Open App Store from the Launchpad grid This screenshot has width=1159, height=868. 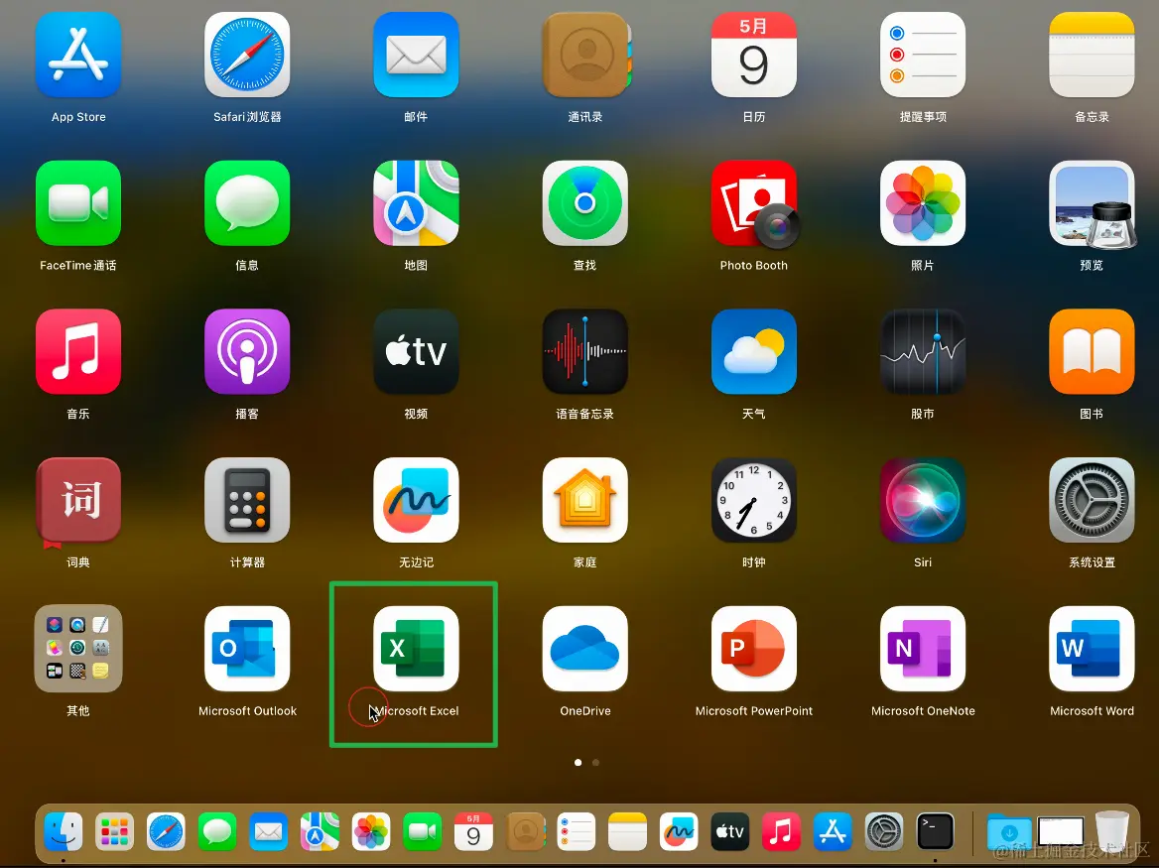78,55
